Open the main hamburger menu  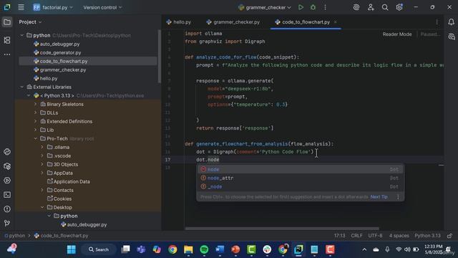point(21,7)
